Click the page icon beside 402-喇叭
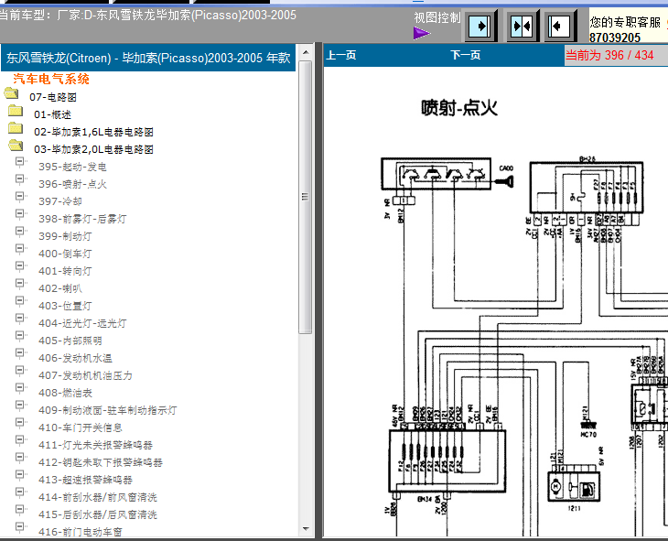Screen dimensions: 668x541 (x=21, y=285)
